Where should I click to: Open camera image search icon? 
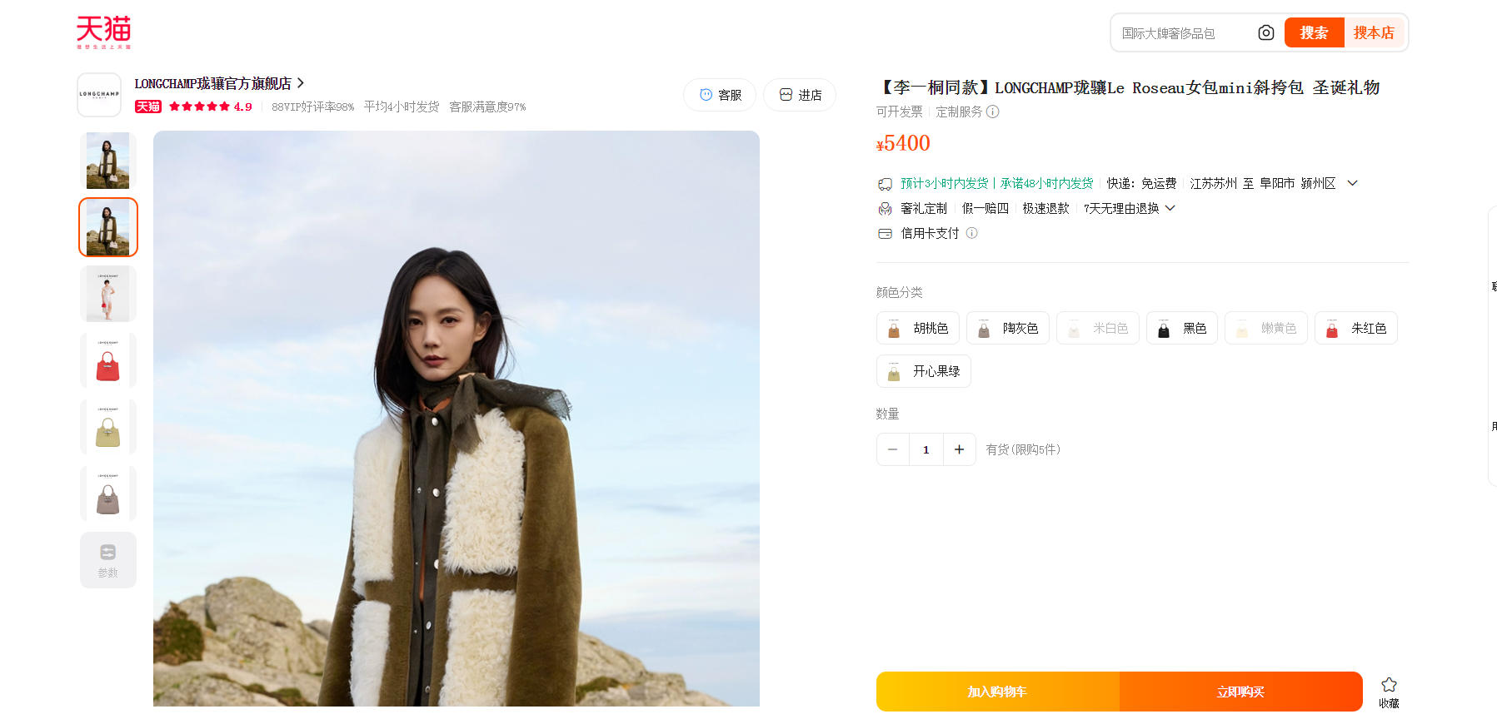tap(1265, 32)
